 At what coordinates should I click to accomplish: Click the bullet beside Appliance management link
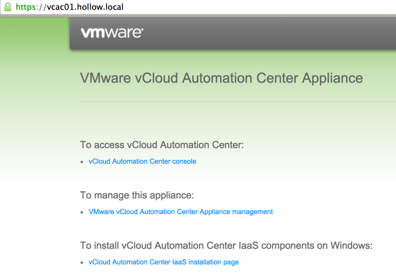tap(82, 212)
